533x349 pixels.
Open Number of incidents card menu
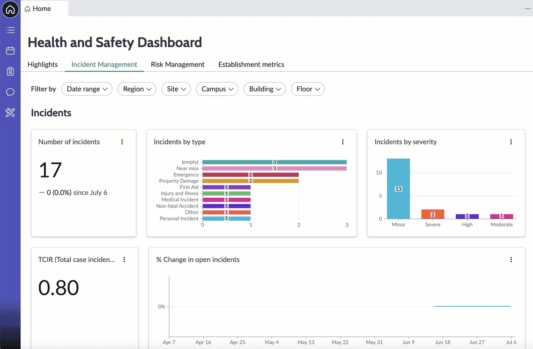pos(122,142)
